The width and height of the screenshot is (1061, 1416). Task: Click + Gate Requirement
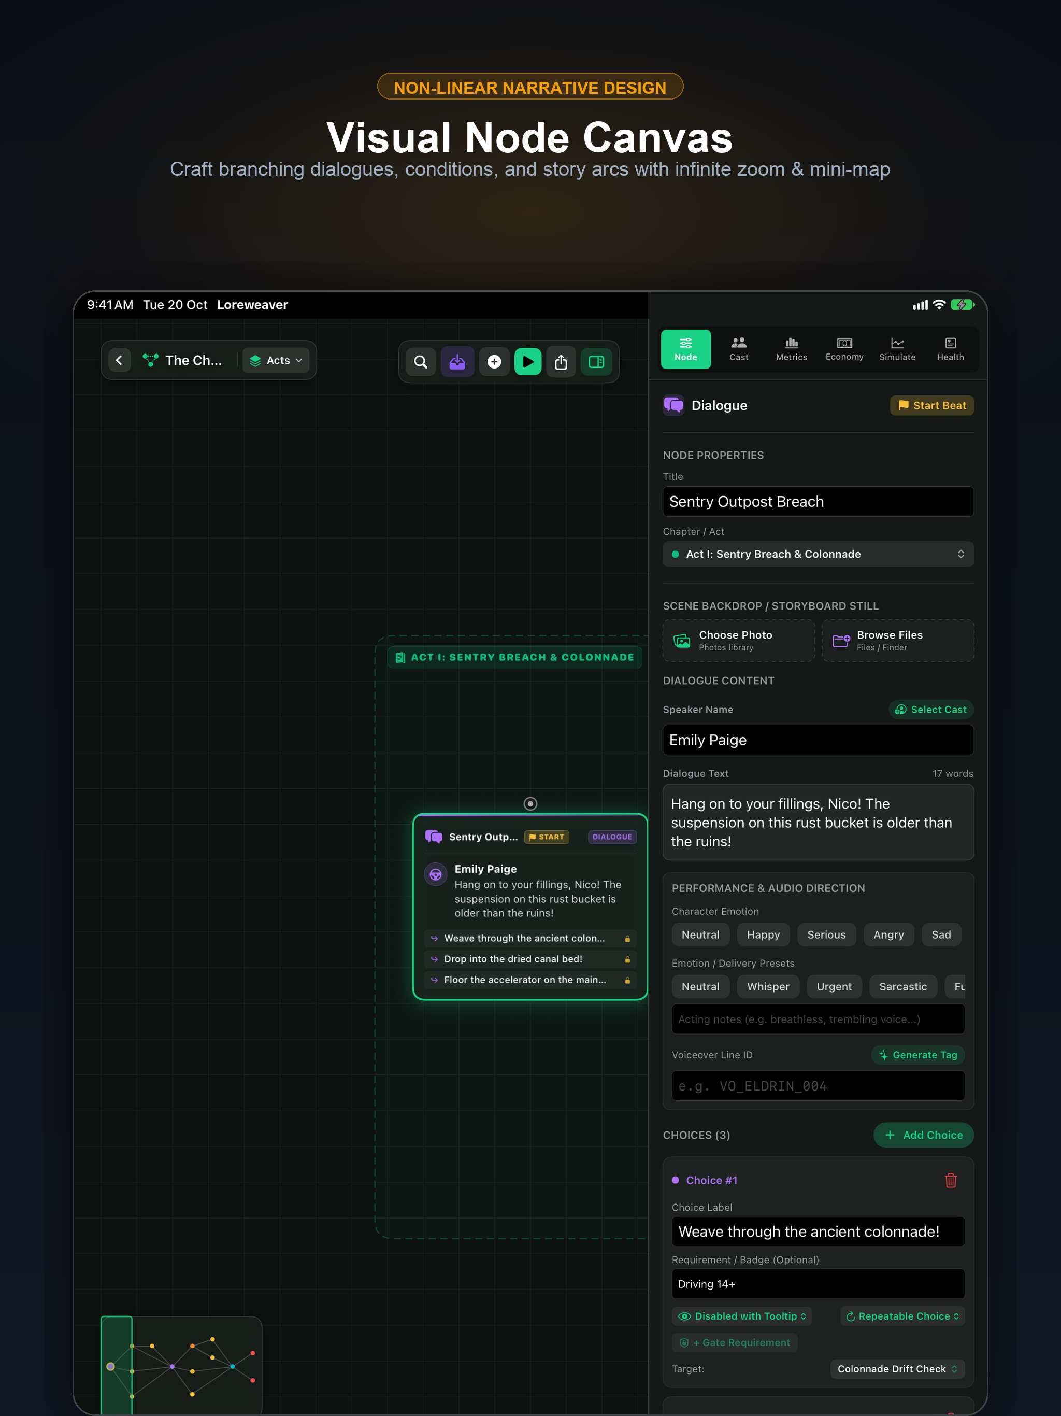click(735, 1342)
